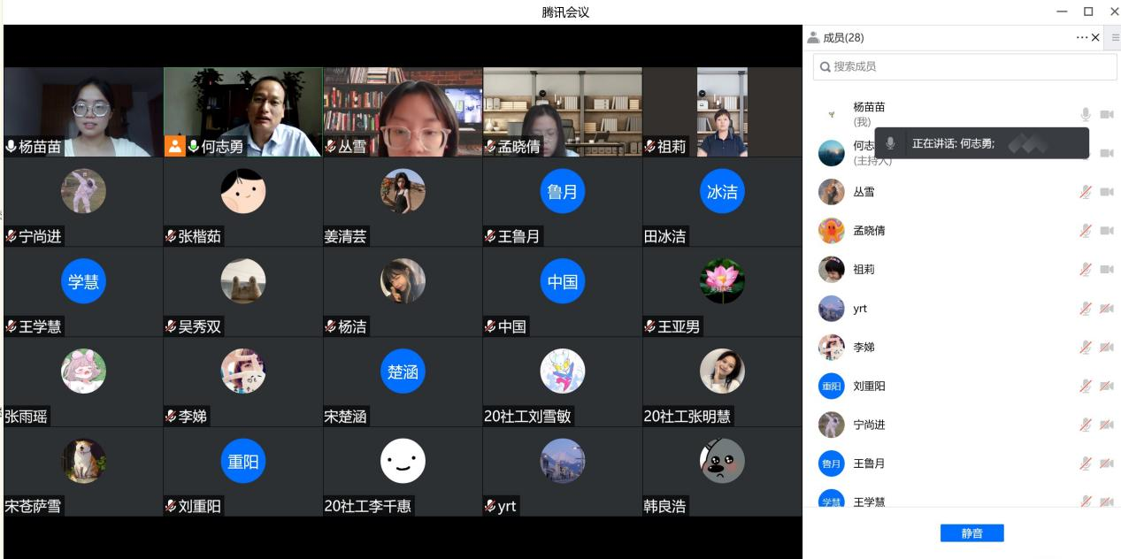Unmute 丛雪's microphone in the member list
The height and width of the screenshot is (559, 1121).
click(x=1086, y=192)
